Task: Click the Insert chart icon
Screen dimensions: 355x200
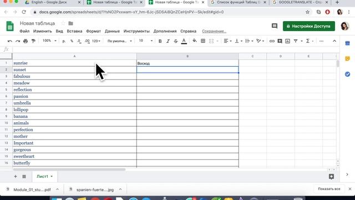Action: coord(287,41)
